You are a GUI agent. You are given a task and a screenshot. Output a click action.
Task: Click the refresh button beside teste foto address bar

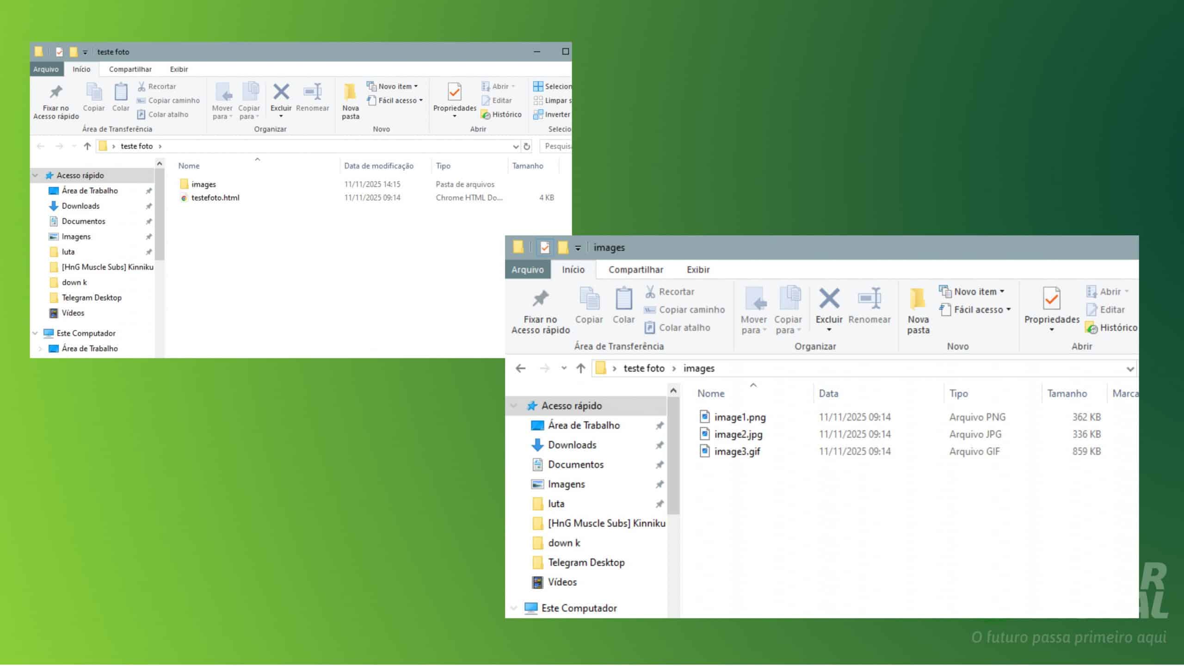[526, 147]
